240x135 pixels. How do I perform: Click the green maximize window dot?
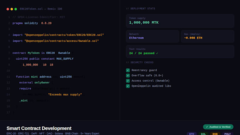click(x=16, y=9)
